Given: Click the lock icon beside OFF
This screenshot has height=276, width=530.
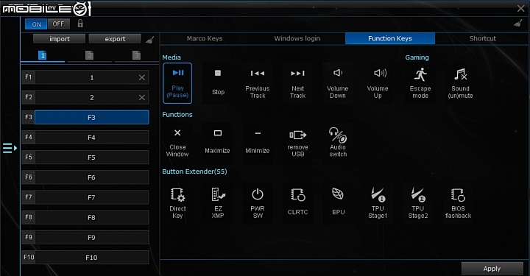Looking at the screenshot, I should (x=80, y=24).
